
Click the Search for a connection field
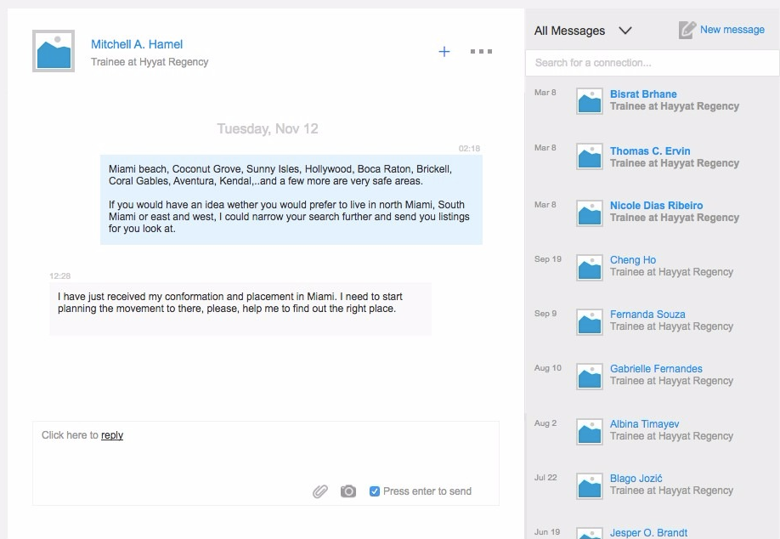652,63
